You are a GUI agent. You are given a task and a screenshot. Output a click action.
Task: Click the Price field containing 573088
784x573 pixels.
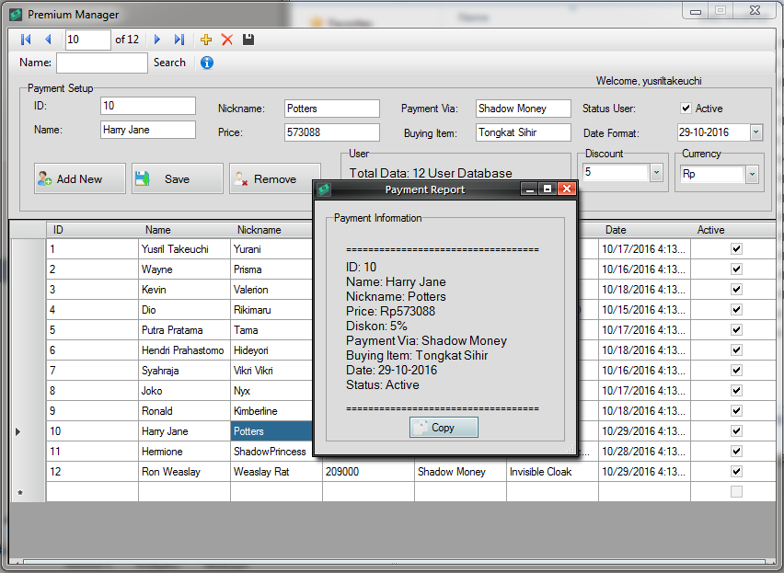point(332,132)
